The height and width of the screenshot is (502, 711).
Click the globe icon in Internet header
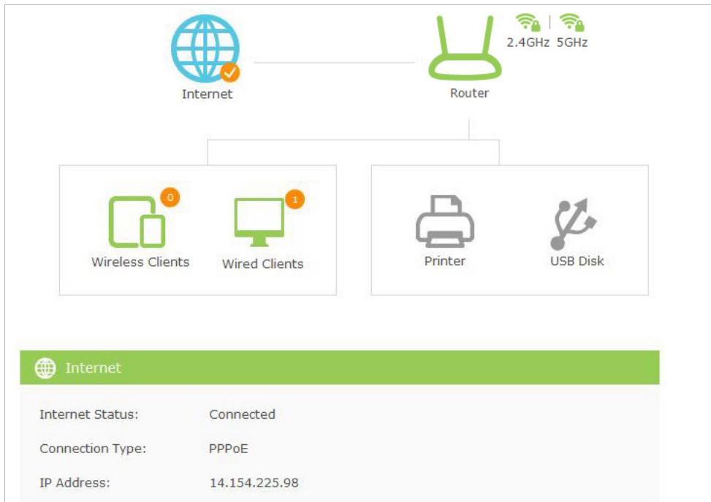(x=45, y=368)
